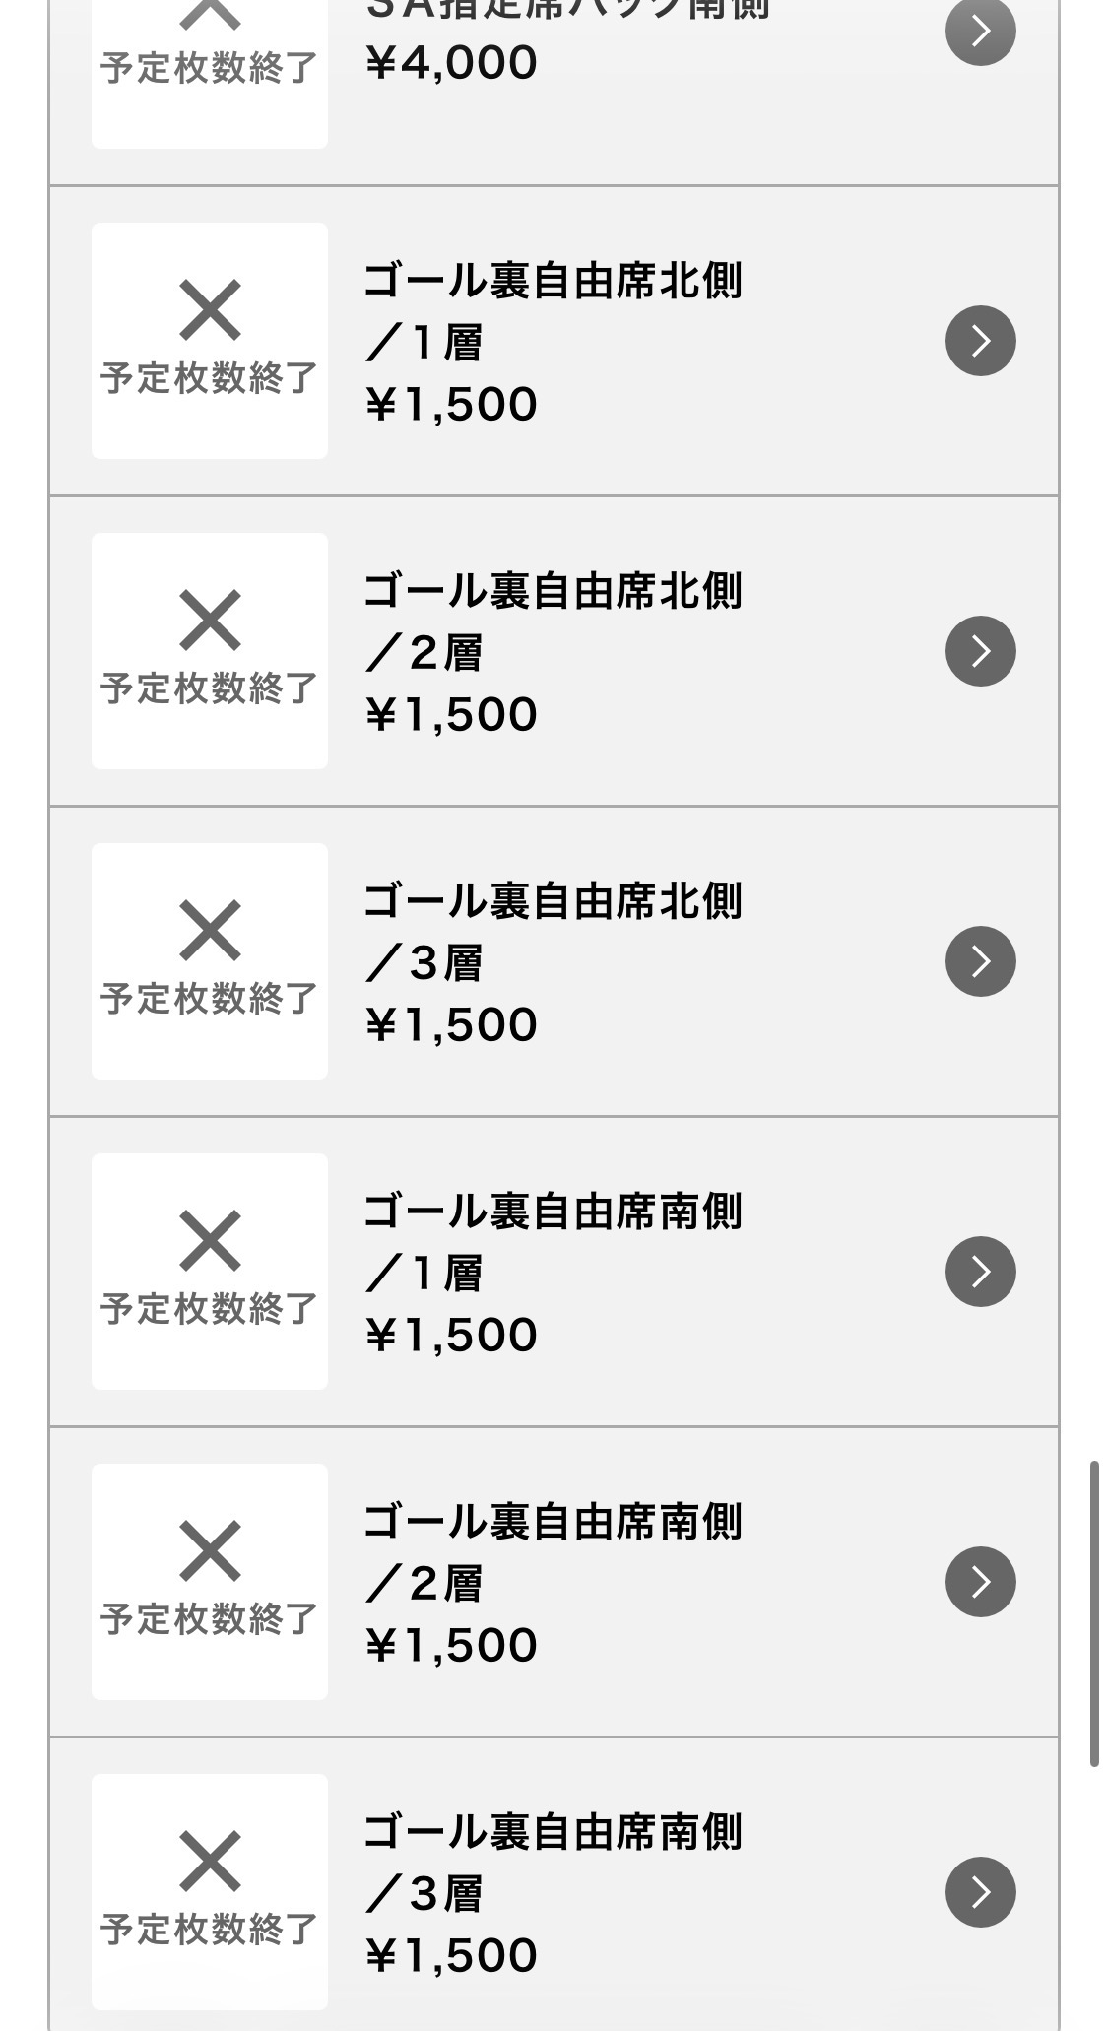Select ゴール裏自由席南側/2層 seat name
This screenshot has width=1108, height=2031.
click(552, 1550)
